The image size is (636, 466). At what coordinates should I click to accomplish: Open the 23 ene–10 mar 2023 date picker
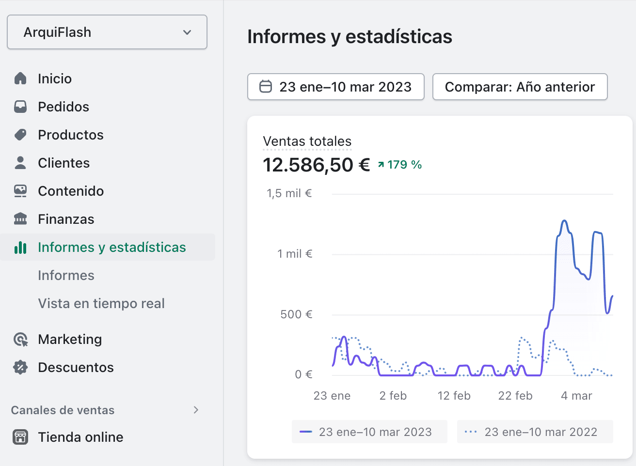pyautogui.click(x=336, y=87)
